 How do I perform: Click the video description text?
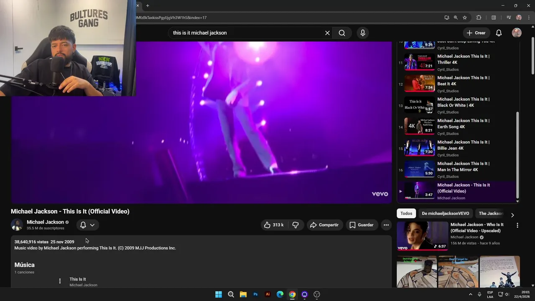point(95,248)
